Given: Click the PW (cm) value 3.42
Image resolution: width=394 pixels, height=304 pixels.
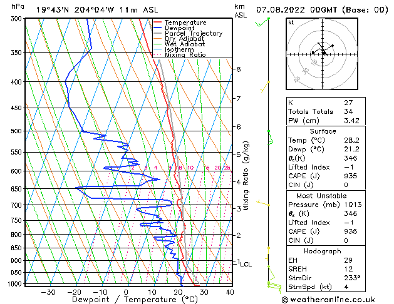Looking at the screenshot, I should click(351, 121).
